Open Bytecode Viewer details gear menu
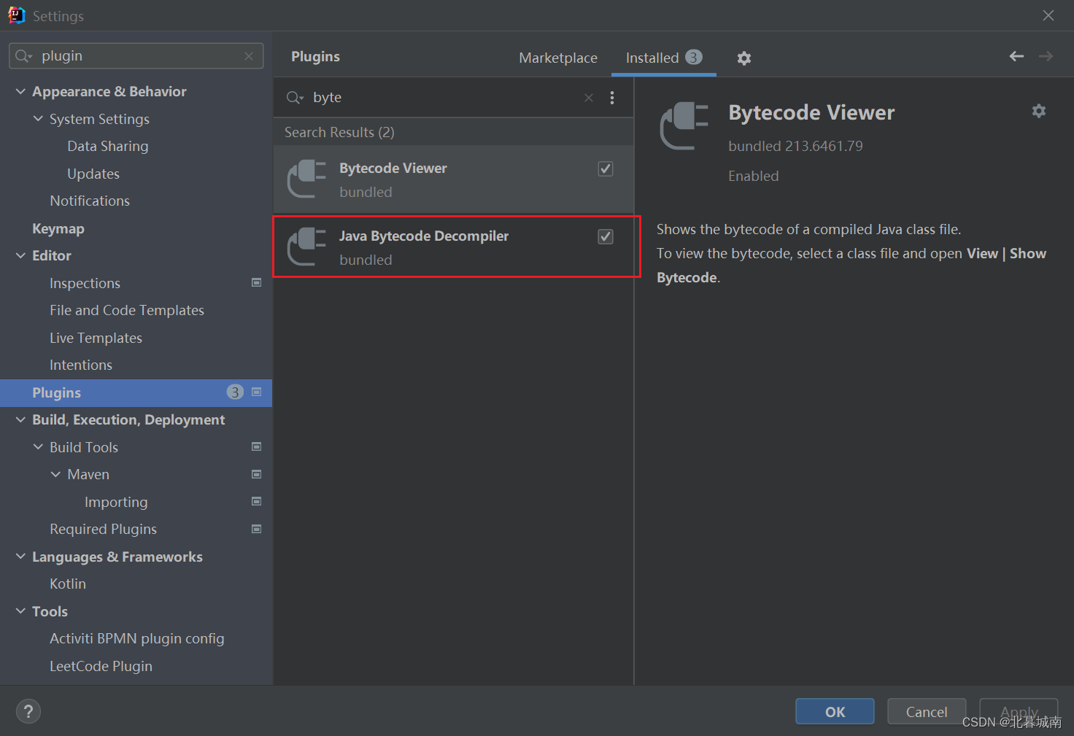Image resolution: width=1074 pixels, height=736 pixels. pyautogui.click(x=1039, y=111)
